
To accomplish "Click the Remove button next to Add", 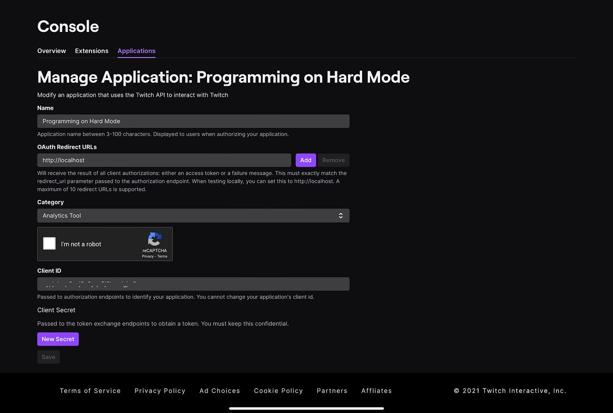I will coord(333,160).
